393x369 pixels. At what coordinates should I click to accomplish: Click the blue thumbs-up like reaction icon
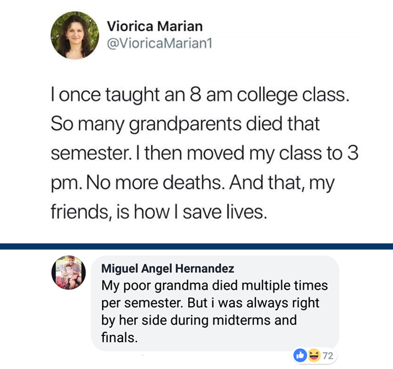(300, 355)
